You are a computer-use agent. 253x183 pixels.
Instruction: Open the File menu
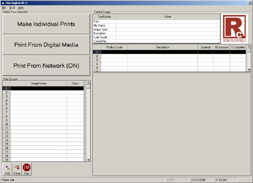pos(4,8)
